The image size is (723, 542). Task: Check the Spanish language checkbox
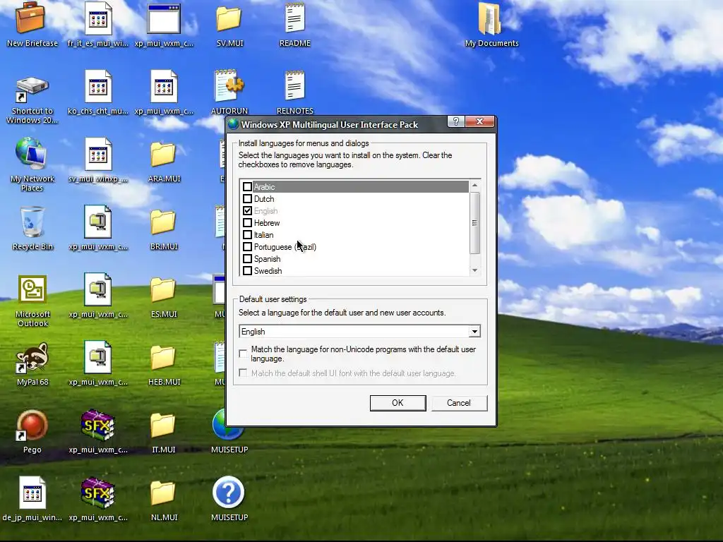[x=247, y=258]
